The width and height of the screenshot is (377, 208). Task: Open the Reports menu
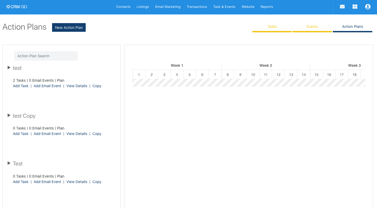pos(267,7)
